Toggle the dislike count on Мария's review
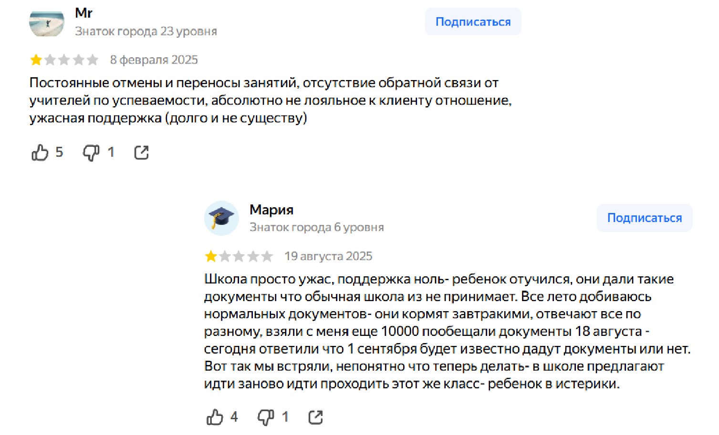The image size is (719, 435). point(286,417)
